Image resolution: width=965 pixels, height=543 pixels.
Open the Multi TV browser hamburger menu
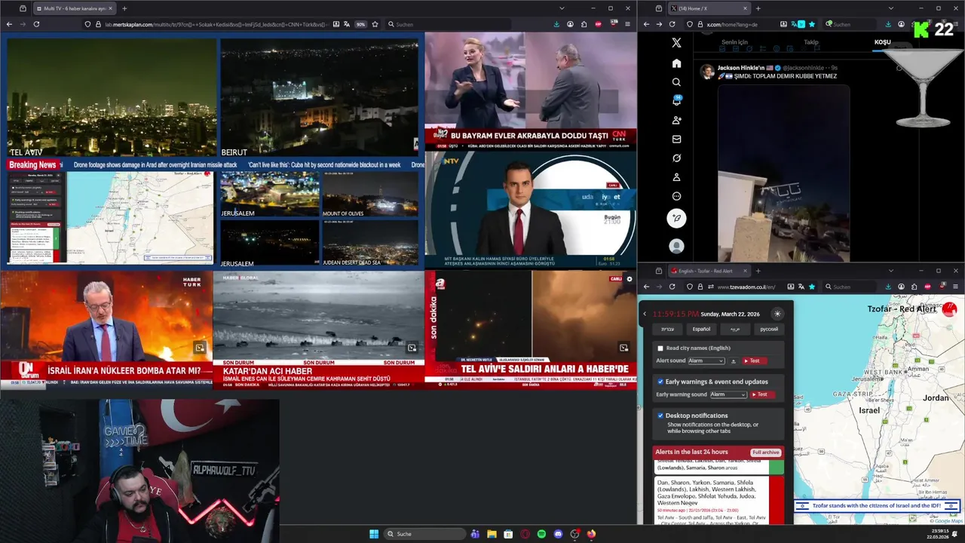[x=627, y=24]
